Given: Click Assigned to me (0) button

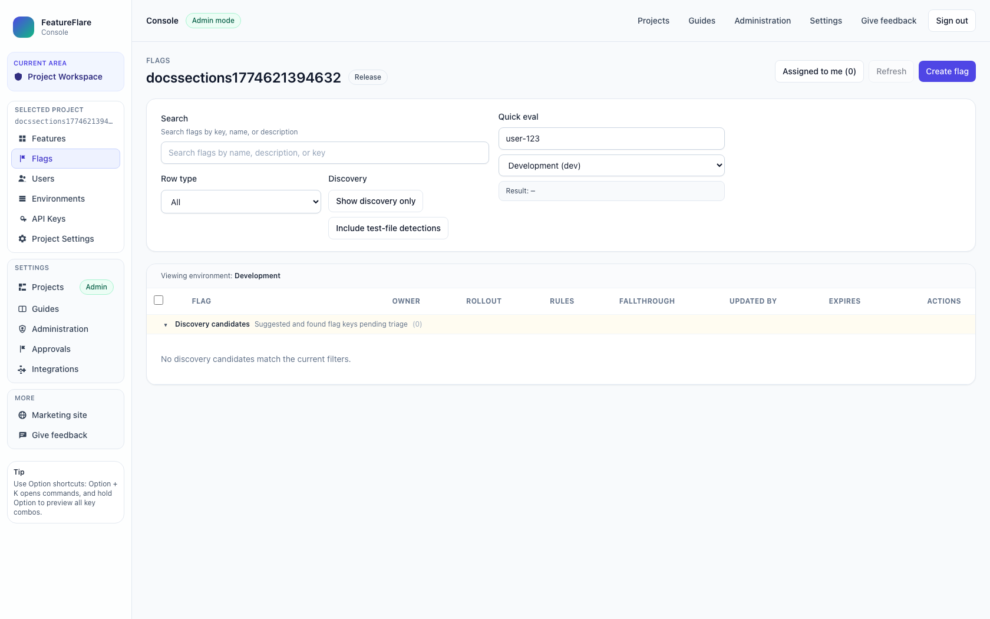Looking at the screenshot, I should [819, 71].
